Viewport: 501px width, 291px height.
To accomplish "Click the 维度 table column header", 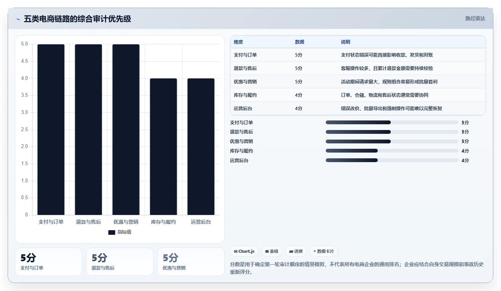I will pyautogui.click(x=238, y=42).
